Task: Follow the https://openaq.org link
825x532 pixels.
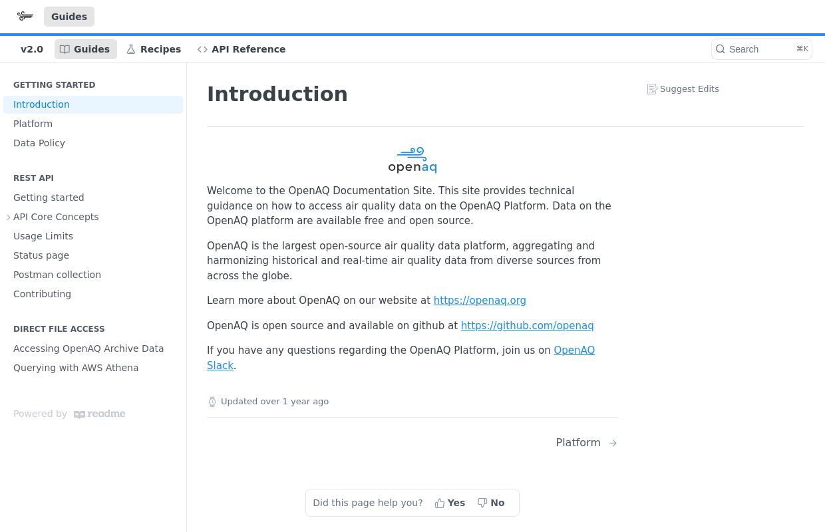Action: tap(480, 301)
